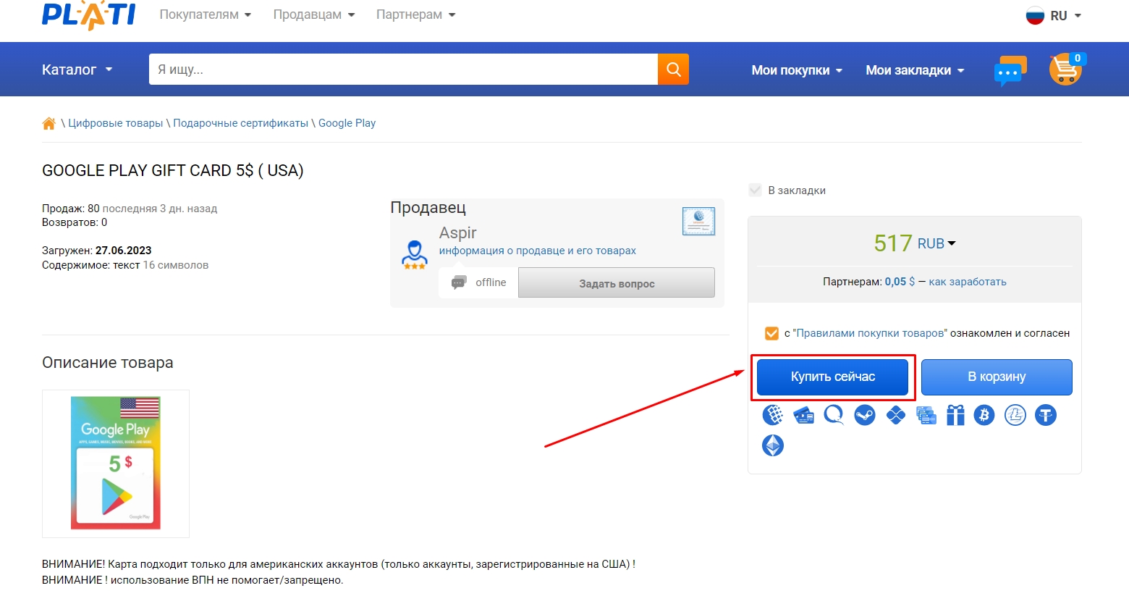The image size is (1129, 604).
Task: Click the 517 price value
Action: [x=893, y=243]
